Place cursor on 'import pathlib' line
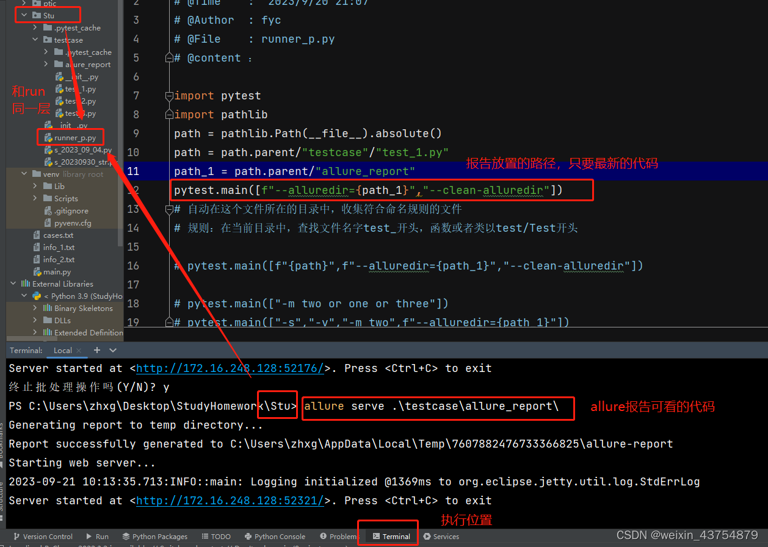 tap(221, 115)
